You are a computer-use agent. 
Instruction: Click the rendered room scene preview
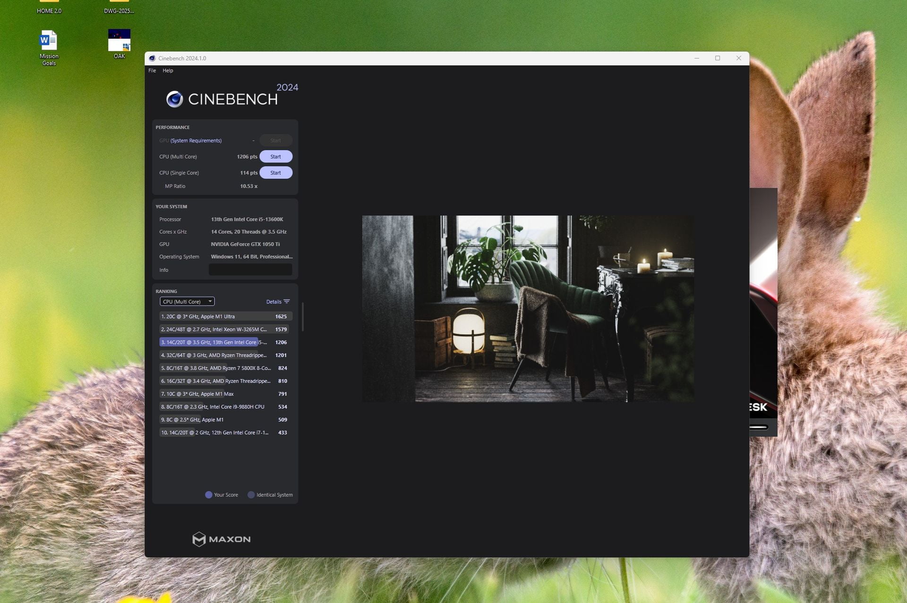[528, 309]
